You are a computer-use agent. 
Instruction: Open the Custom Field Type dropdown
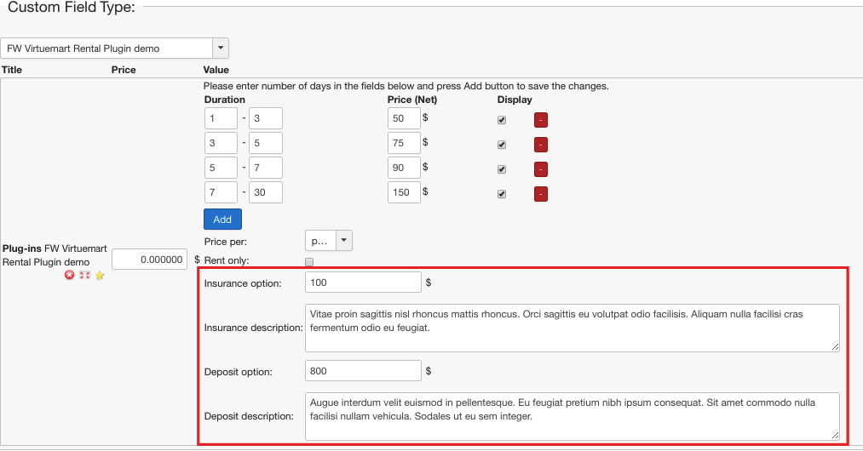(x=115, y=49)
